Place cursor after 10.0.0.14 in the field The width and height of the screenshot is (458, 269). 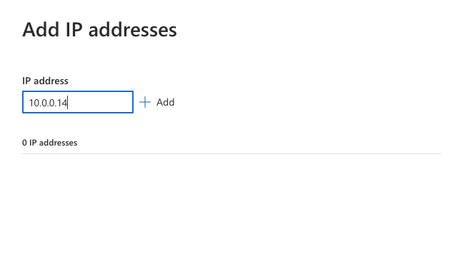click(68, 103)
